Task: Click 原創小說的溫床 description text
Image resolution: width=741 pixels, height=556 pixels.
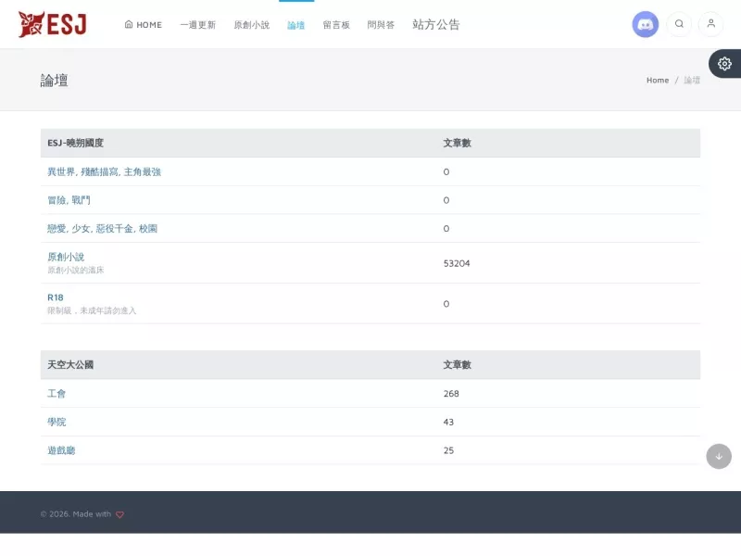Action: (x=76, y=270)
